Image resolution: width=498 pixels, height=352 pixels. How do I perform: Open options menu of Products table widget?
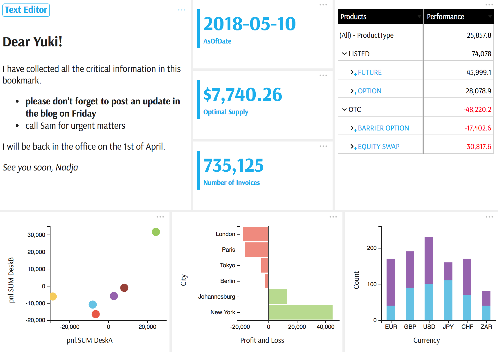(x=489, y=5)
